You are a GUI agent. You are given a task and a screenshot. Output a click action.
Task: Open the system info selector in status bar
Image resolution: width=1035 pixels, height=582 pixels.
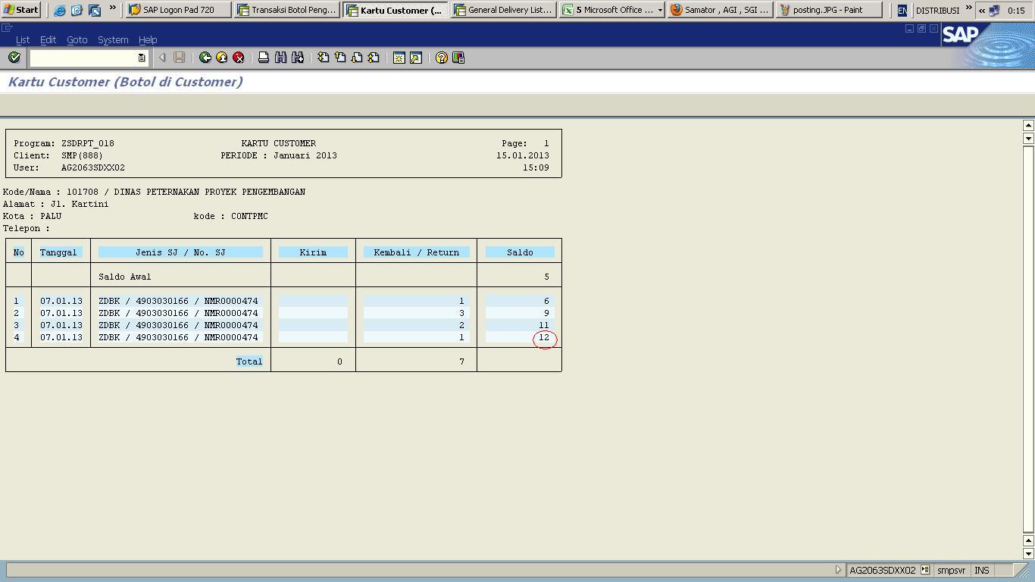click(925, 570)
